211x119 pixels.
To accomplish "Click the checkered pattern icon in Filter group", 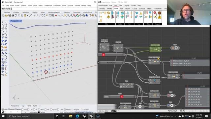I will [113, 17].
